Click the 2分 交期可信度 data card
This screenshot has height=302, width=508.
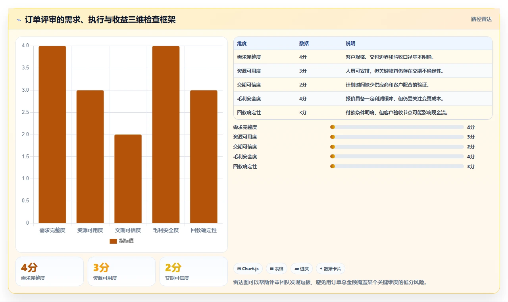coord(194,271)
